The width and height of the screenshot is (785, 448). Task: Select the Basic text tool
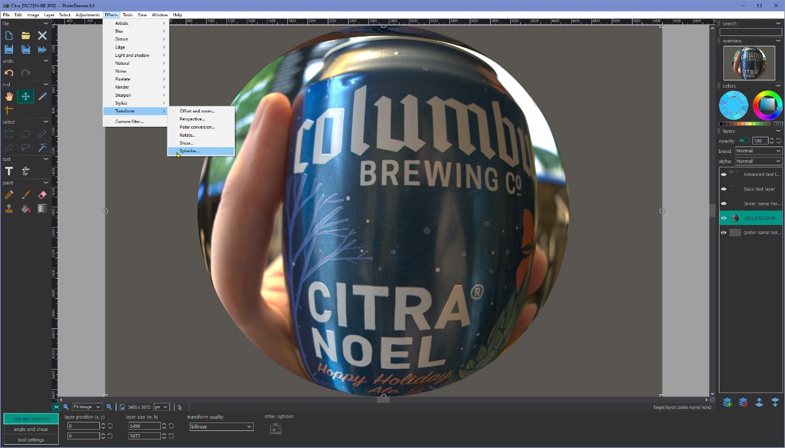point(9,171)
